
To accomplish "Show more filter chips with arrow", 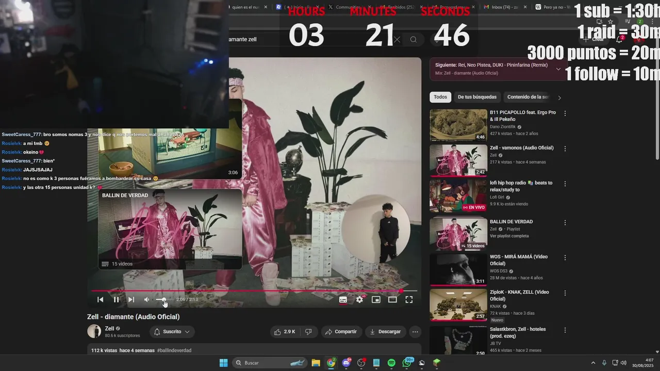I will click(x=559, y=98).
